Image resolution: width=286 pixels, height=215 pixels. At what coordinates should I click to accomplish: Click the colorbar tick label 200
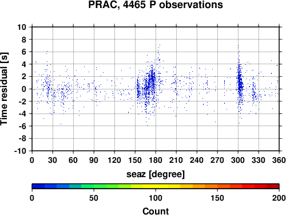point(279,198)
